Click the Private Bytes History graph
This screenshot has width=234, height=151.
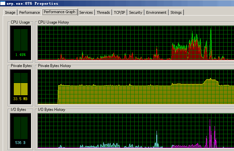(136, 87)
